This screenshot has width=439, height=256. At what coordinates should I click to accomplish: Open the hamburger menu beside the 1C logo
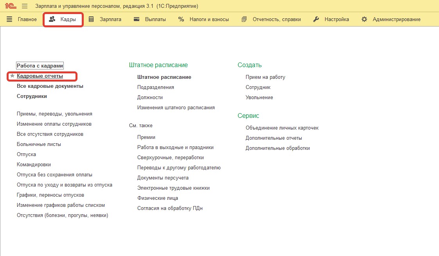(x=25, y=6)
